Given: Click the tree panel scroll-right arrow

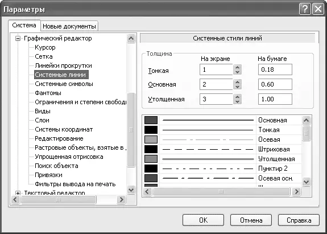Looking at the screenshot, I should pyautogui.click(x=121, y=200).
